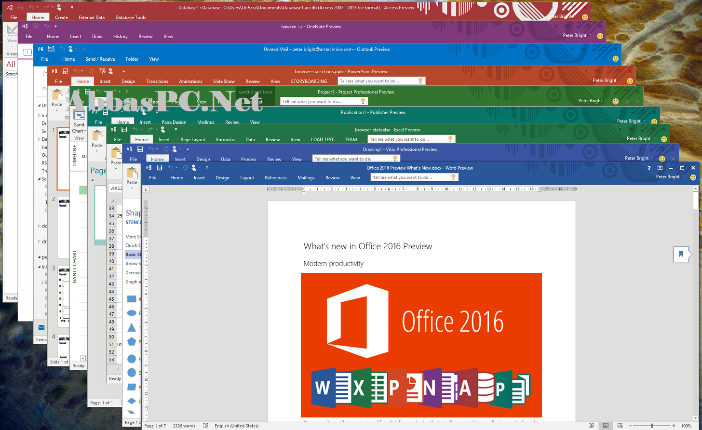This screenshot has width=702, height=430.
Task: Open the File menu in Word
Action: (x=153, y=178)
